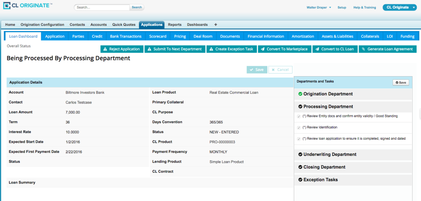Switch to the Assets & Liabilities sub-tab
The height and width of the screenshot is (201, 421).
tap(338, 36)
